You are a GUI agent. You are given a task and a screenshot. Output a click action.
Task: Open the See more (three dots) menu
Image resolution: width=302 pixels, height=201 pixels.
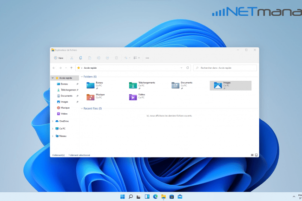147,58
